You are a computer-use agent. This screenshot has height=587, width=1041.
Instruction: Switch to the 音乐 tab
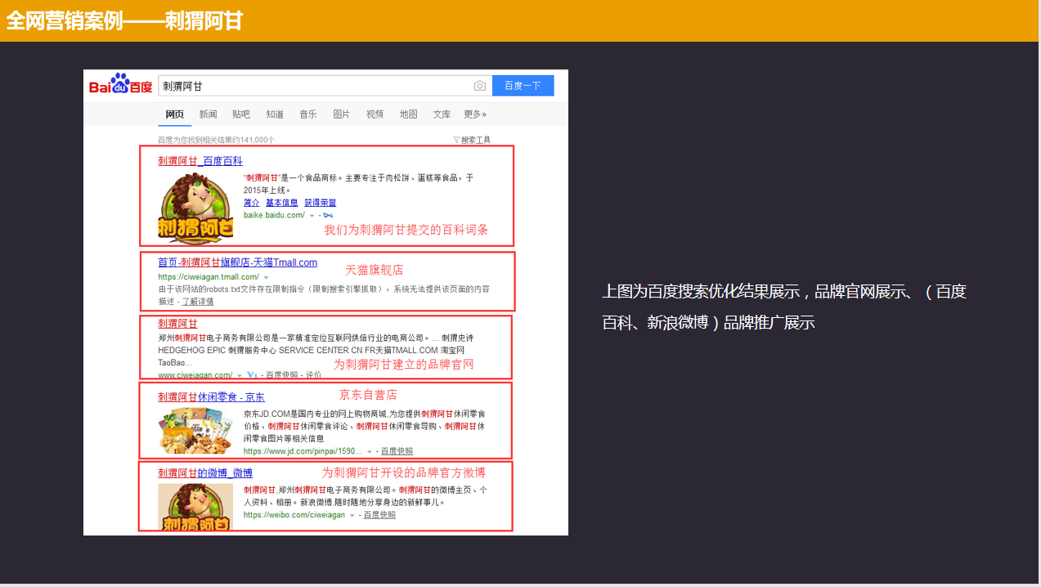308,114
